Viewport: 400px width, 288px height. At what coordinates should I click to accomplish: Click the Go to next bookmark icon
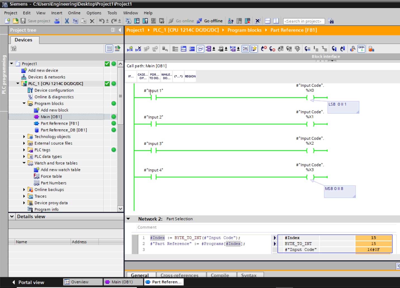pyautogui.click(x=334, y=49)
